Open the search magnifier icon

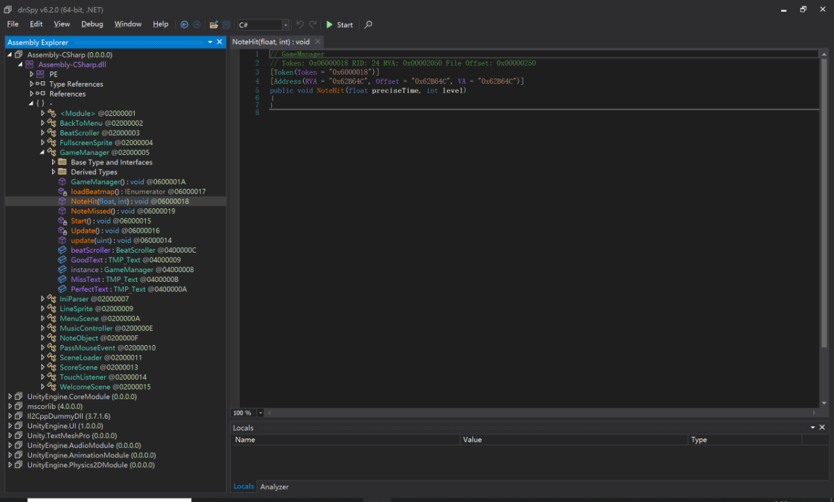click(x=368, y=24)
